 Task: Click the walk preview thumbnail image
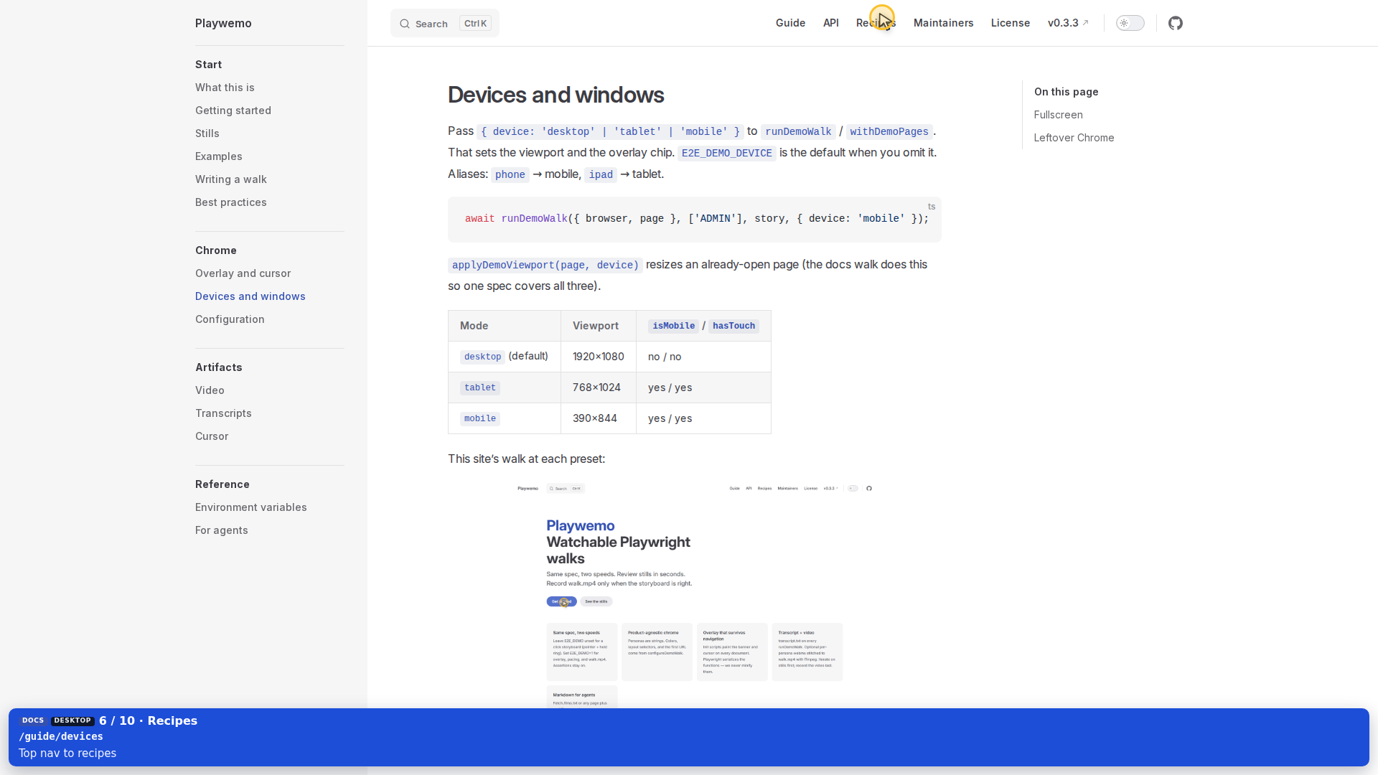pos(695,594)
